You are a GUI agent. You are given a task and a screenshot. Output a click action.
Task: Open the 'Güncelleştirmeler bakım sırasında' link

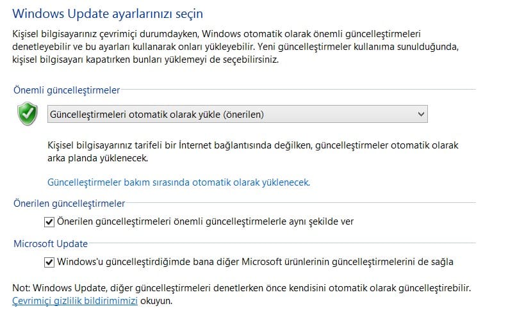179,182
